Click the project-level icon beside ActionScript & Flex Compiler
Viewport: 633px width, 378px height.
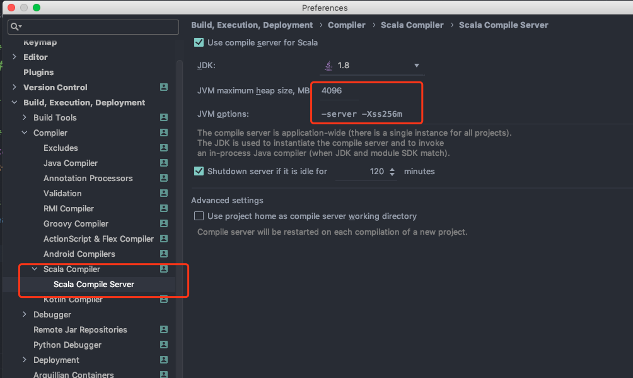pos(164,239)
